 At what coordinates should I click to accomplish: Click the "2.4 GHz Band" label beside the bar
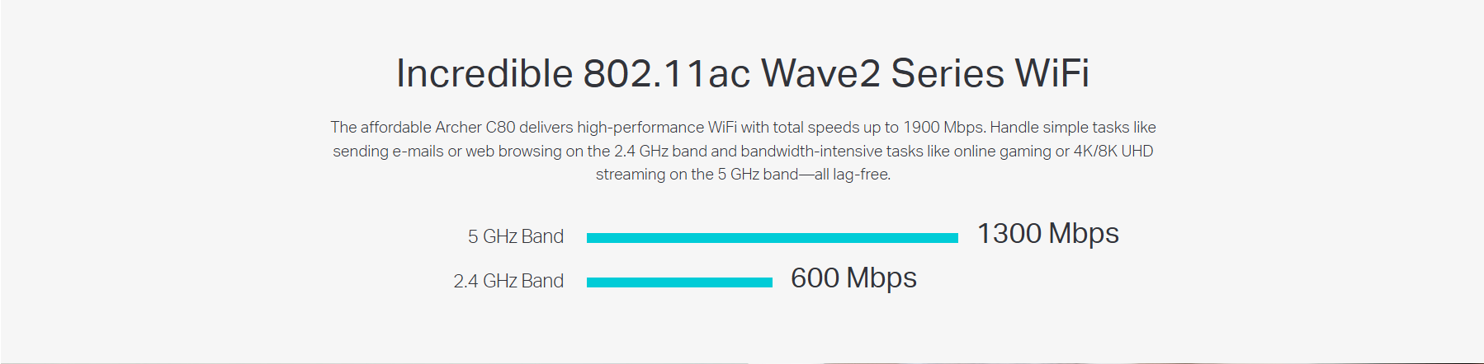508,282
